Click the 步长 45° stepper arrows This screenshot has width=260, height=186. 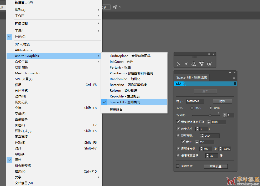[197, 142]
